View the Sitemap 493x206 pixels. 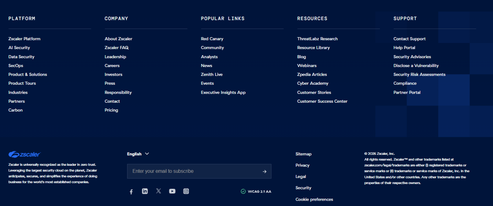click(303, 154)
